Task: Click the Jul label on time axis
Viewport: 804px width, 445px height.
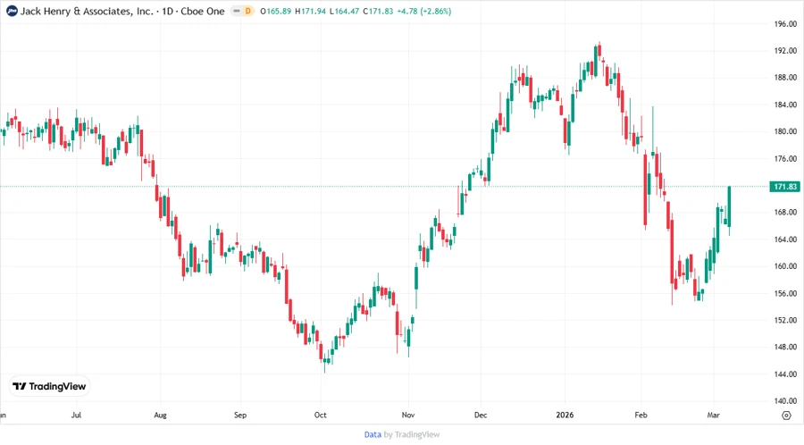Action: pyautogui.click(x=76, y=415)
